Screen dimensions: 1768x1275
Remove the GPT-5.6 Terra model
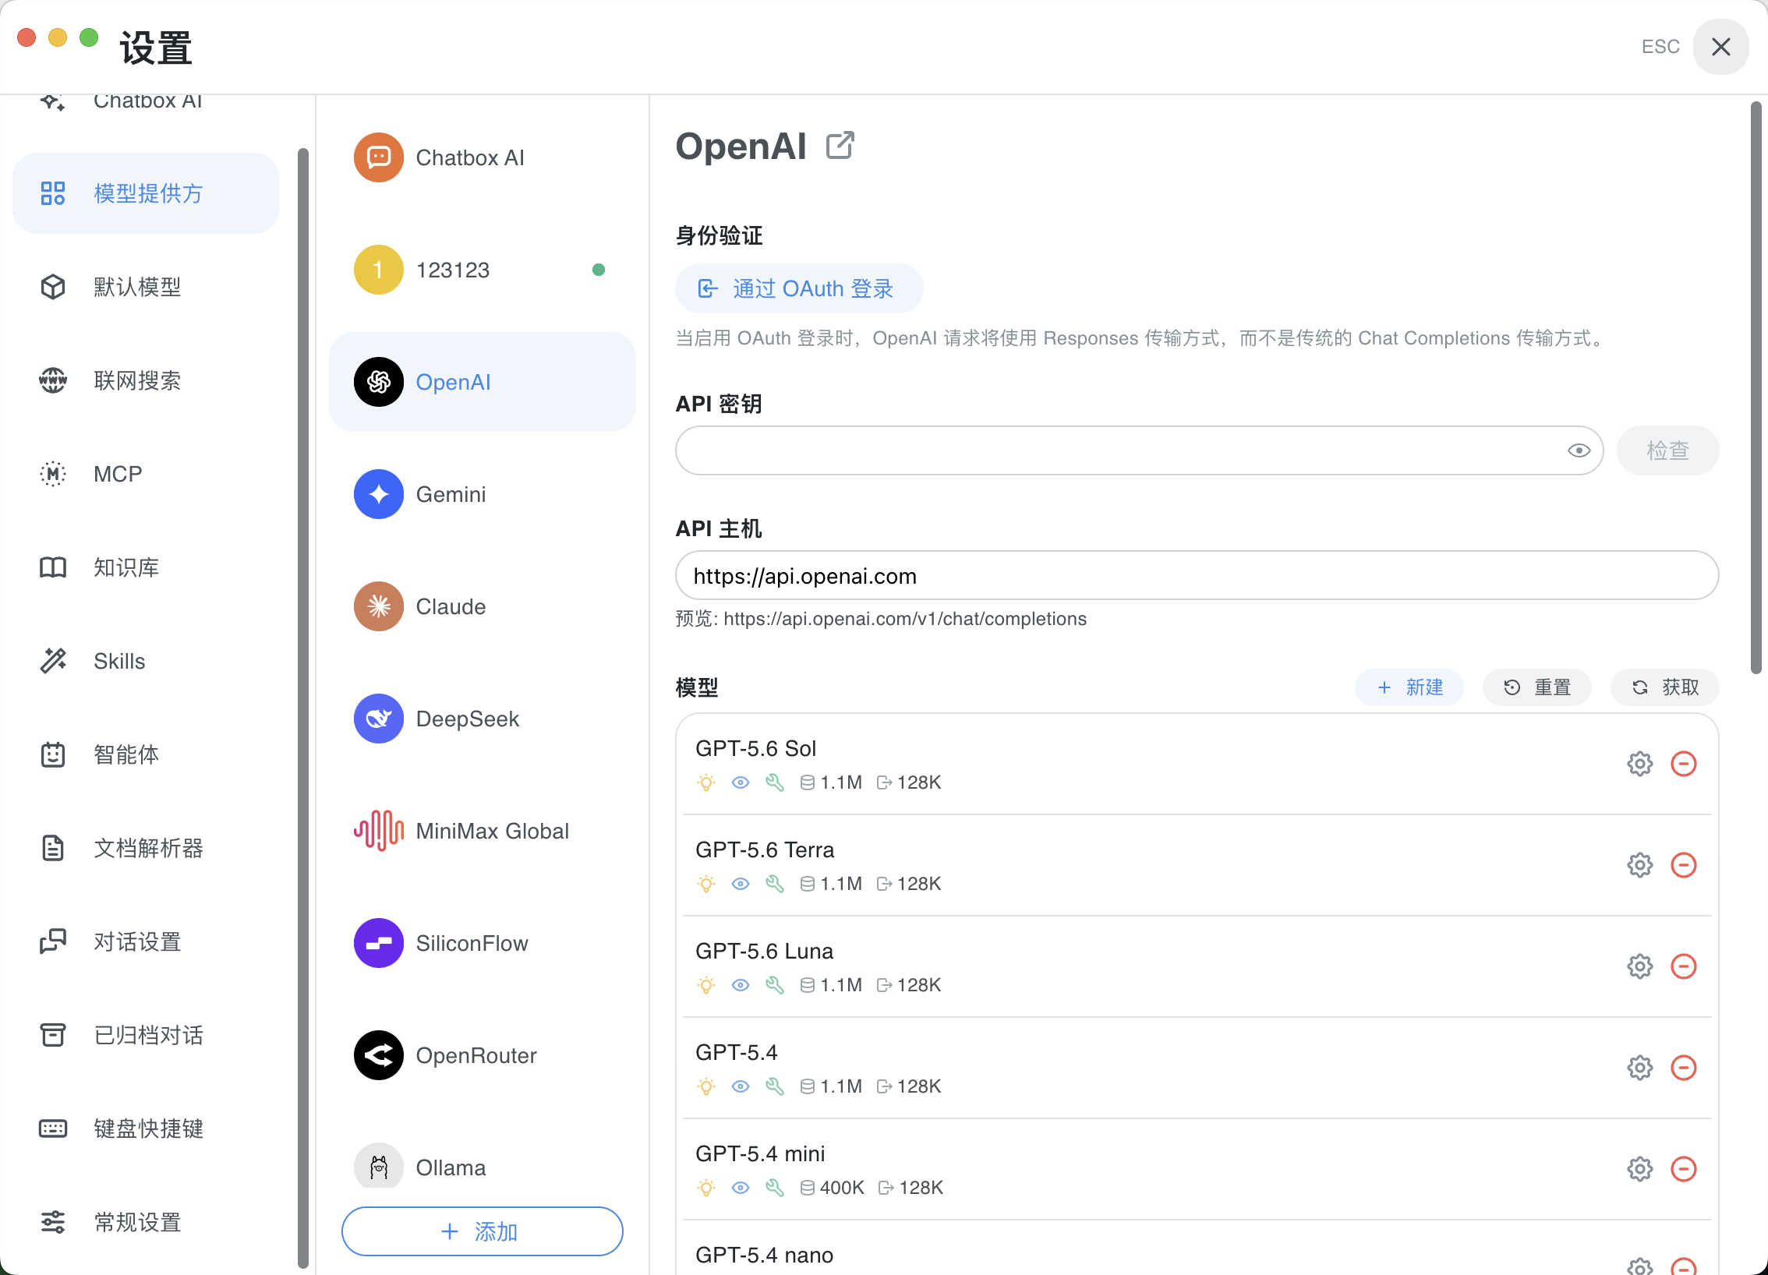click(1684, 865)
